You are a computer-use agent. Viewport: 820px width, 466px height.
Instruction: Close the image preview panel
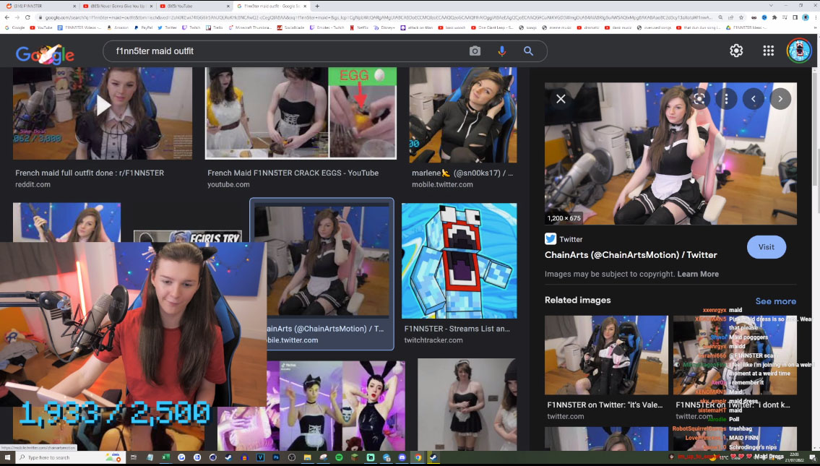click(x=561, y=98)
